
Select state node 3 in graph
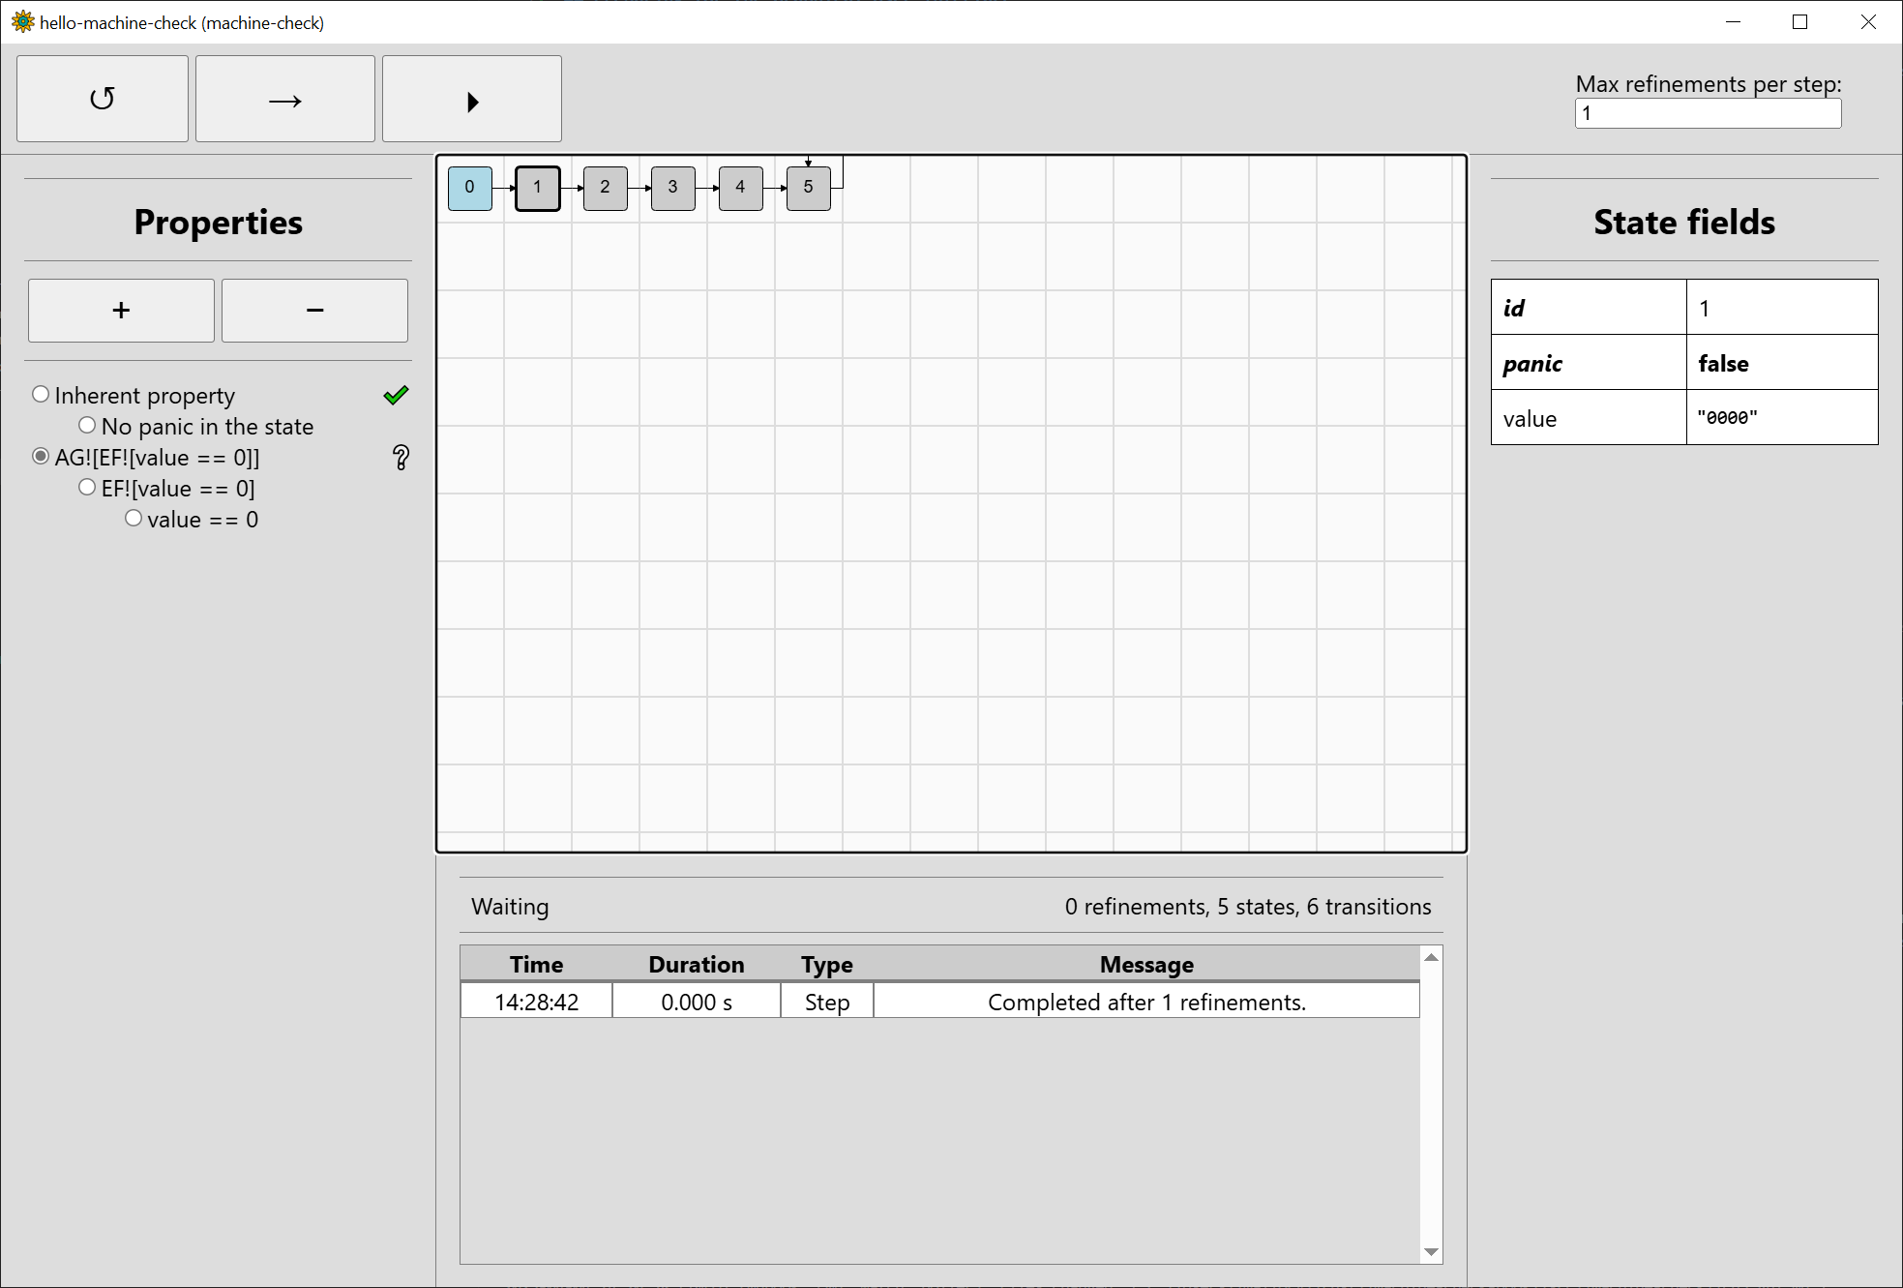[672, 188]
